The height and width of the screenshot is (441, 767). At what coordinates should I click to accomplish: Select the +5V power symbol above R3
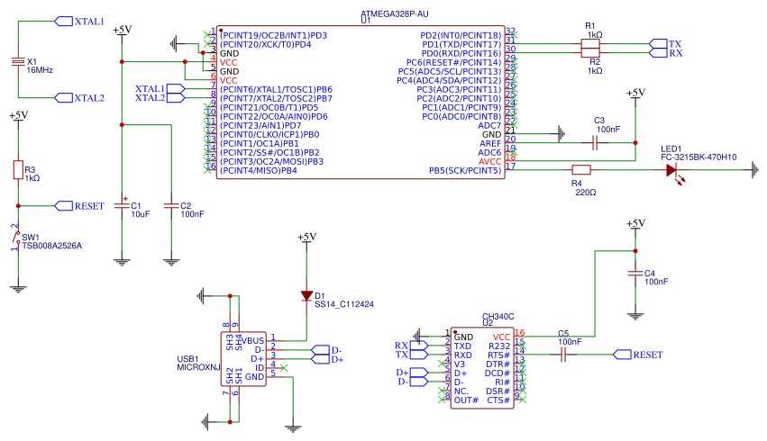coord(18,117)
